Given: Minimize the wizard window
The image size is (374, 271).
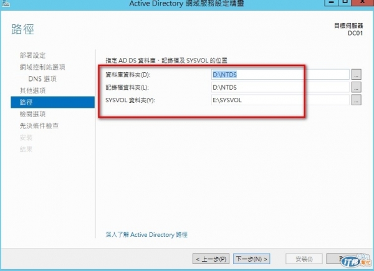Looking at the screenshot, I should point(332,2).
